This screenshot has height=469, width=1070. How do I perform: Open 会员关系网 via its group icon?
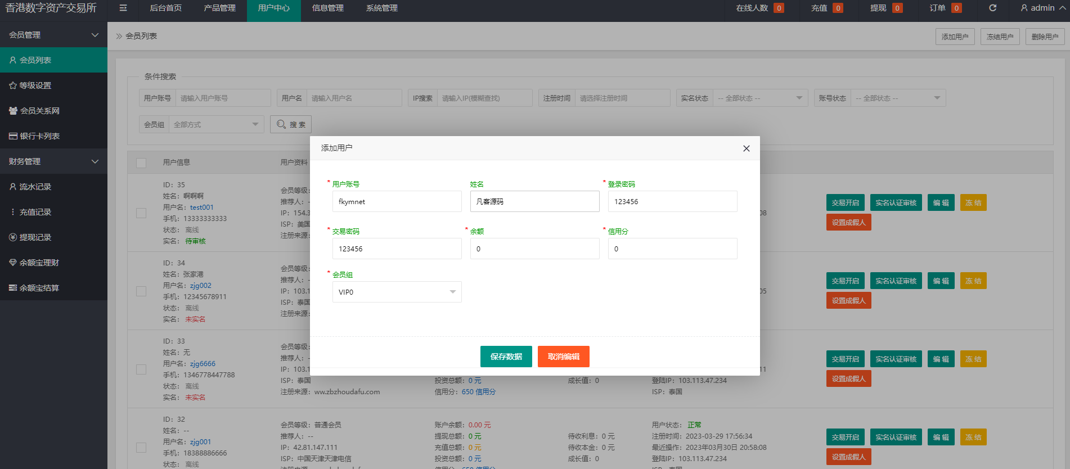pos(13,111)
